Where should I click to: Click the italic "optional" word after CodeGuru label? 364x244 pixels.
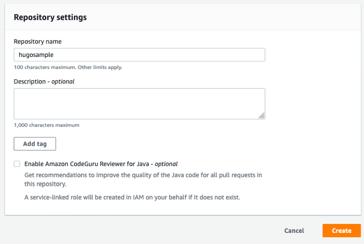tap(166, 164)
